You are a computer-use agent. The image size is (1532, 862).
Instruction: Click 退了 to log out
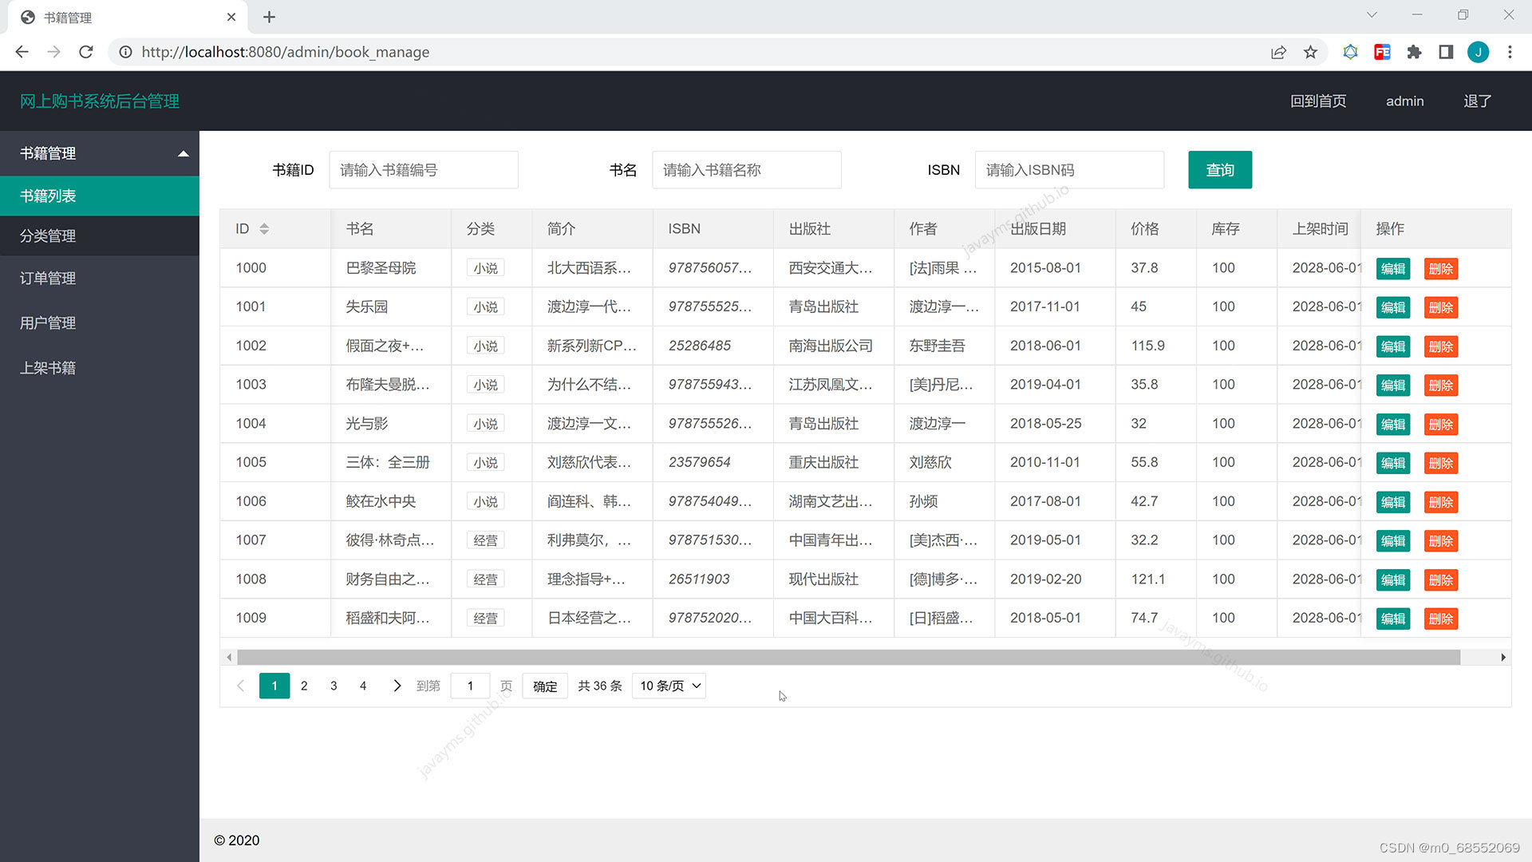tap(1477, 101)
